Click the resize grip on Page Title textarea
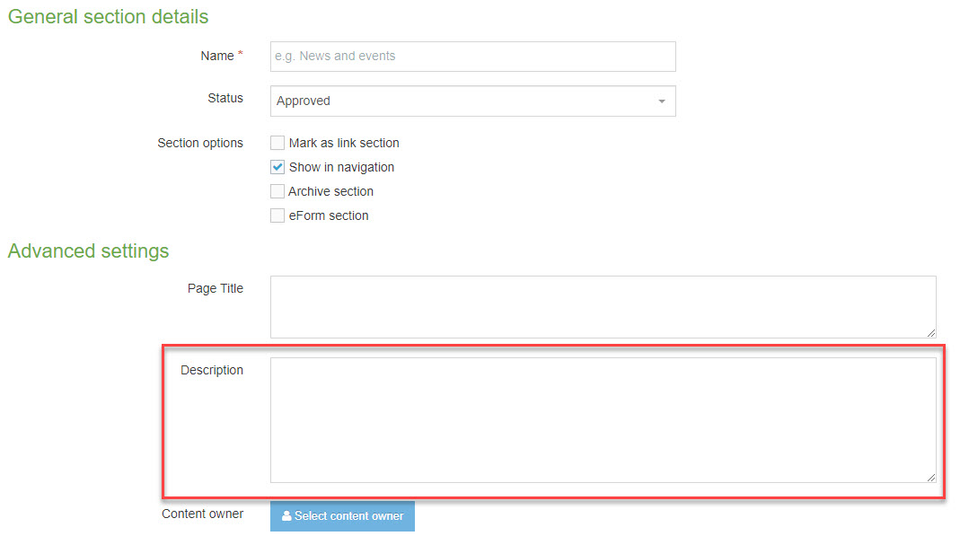960x536 pixels. click(931, 336)
